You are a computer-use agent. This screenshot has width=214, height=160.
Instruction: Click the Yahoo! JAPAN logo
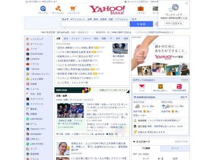coord(107,10)
